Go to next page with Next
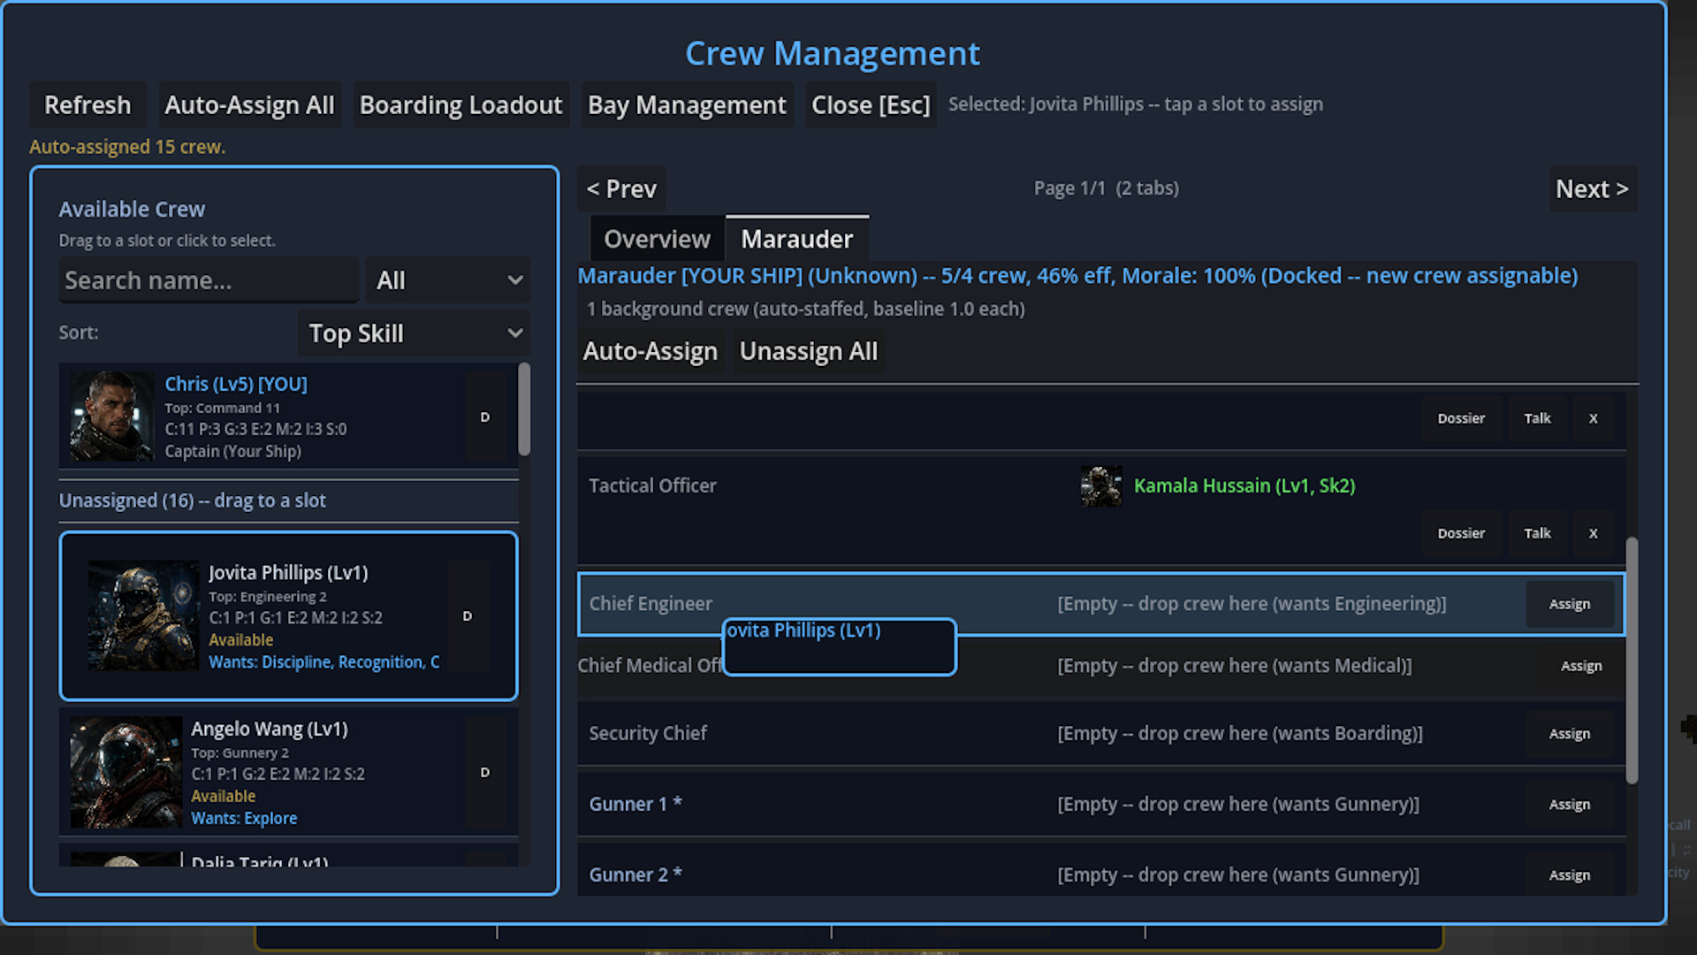The width and height of the screenshot is (1697, 955). pos(1592,188)
